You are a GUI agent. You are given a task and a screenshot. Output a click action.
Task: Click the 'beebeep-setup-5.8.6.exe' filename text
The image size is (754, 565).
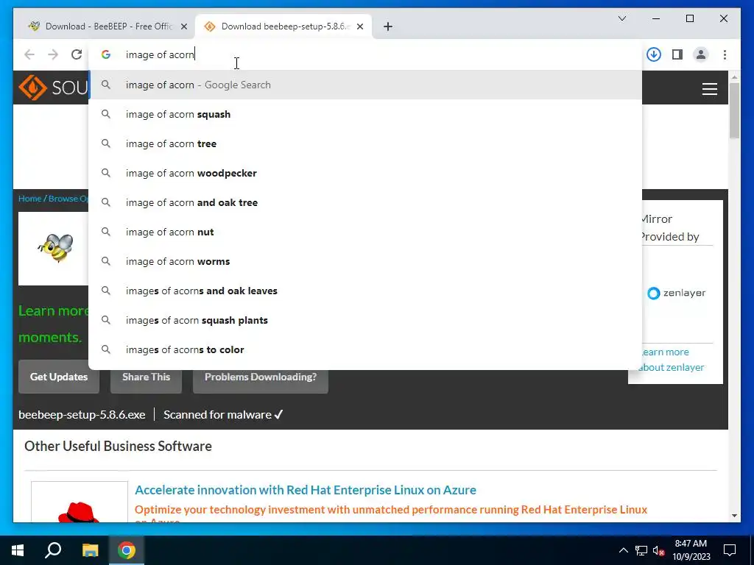82,415
